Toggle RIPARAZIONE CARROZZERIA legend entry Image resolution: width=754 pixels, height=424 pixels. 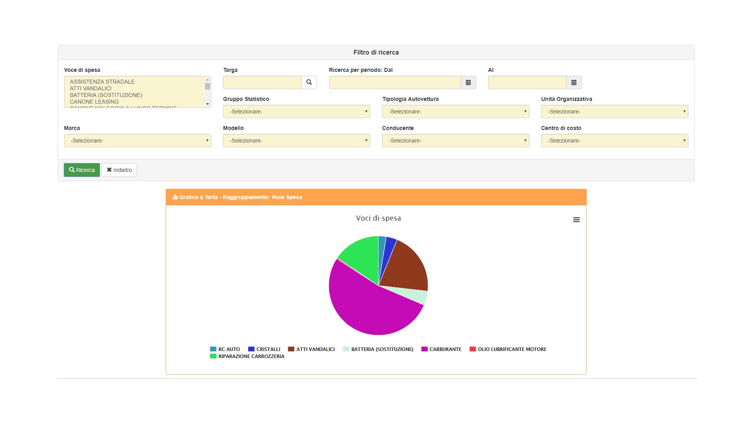[x=251, y=356]
